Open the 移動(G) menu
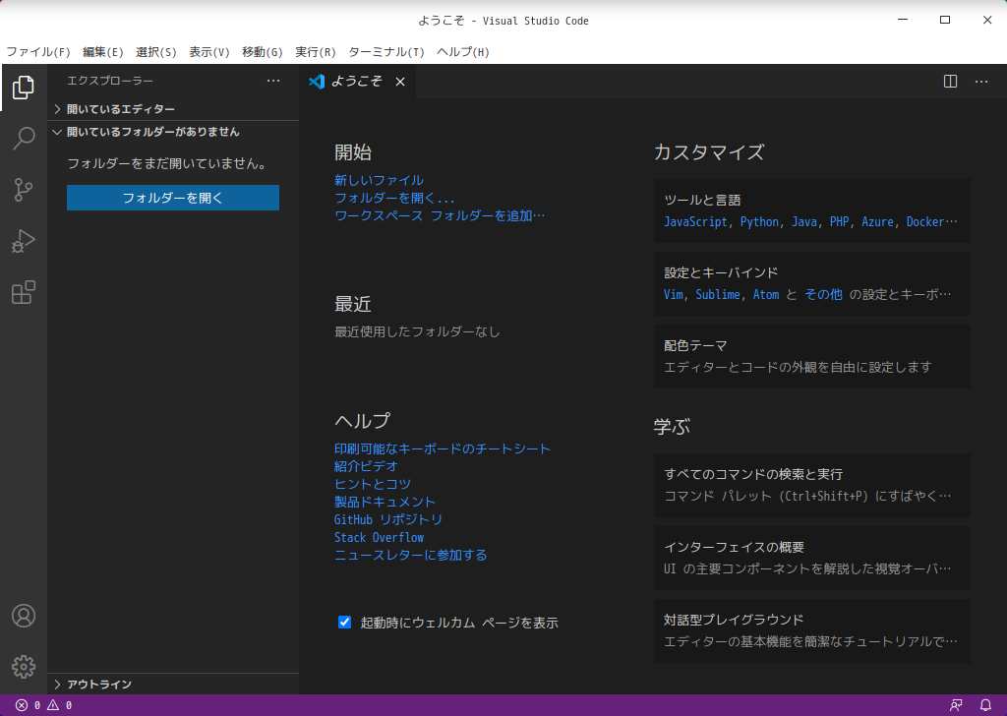1007x716 pixels. point(262,52)
